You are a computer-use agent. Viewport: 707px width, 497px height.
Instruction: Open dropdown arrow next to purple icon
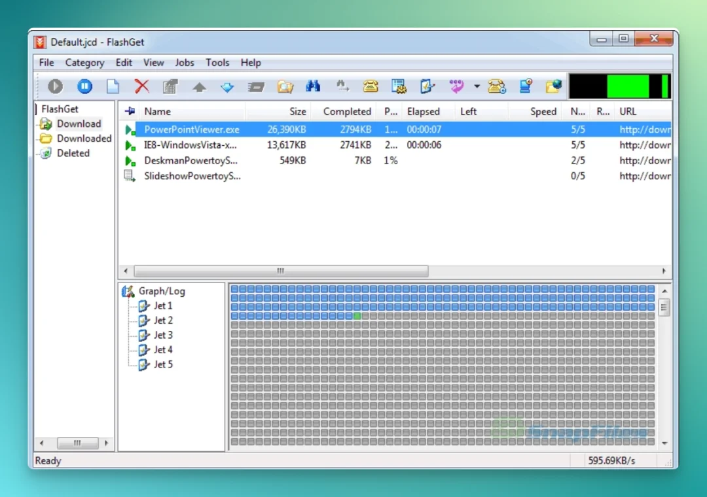(x=477, y=86)
